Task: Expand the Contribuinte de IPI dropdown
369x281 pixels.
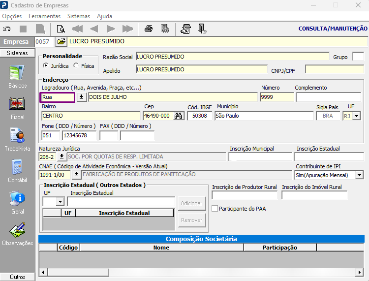Action: point(359,175)
